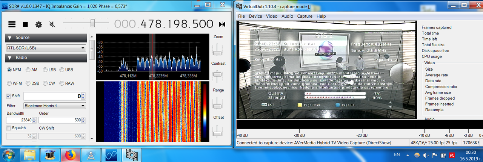This screenshot has height=162, width=483.
Task: Click the Frames captured label
Action: click(437, 27)
